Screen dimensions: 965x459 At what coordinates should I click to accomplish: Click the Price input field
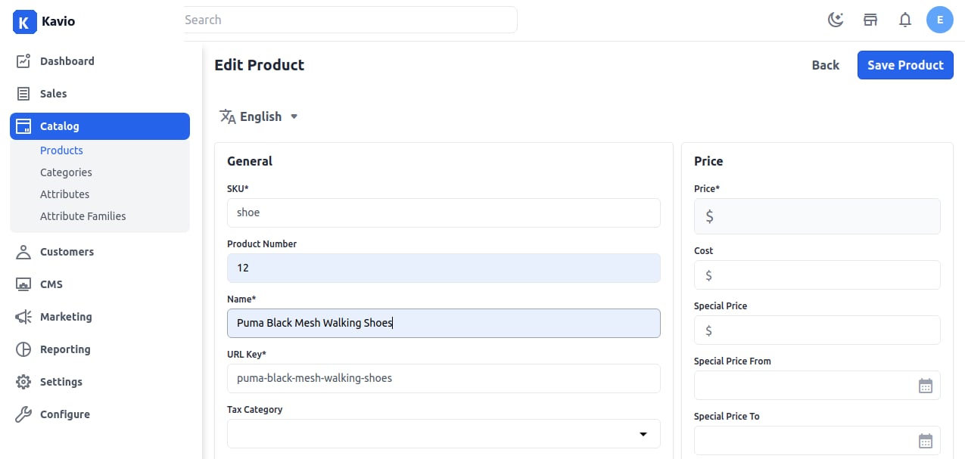(x=817, y=216)
